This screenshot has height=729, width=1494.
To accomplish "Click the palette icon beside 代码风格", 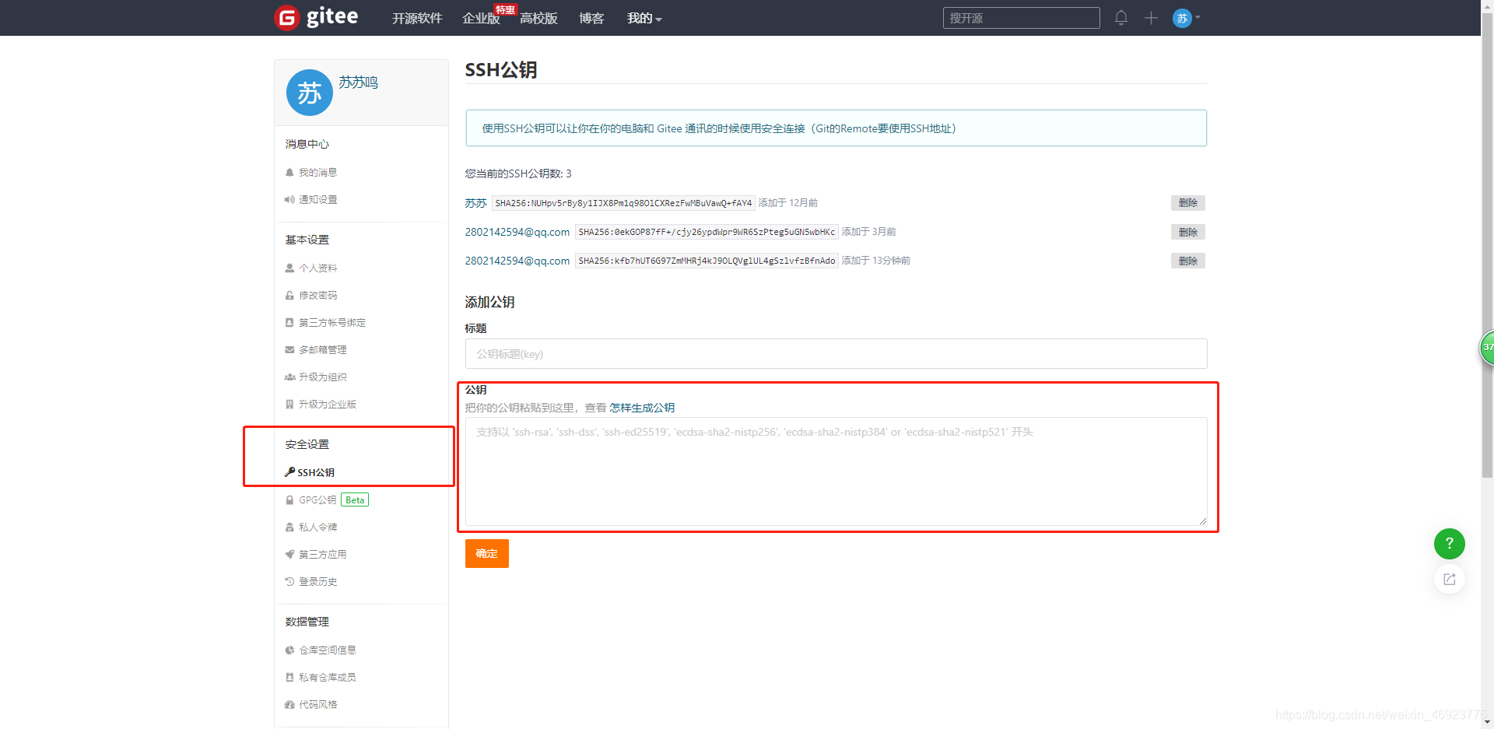I will point(289,704).
